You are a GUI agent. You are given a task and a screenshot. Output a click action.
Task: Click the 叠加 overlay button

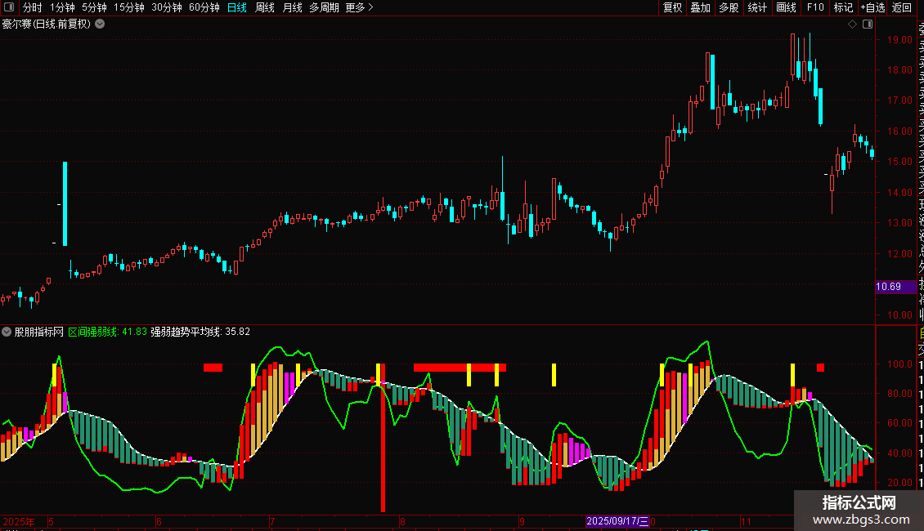[x=701, y=7]
